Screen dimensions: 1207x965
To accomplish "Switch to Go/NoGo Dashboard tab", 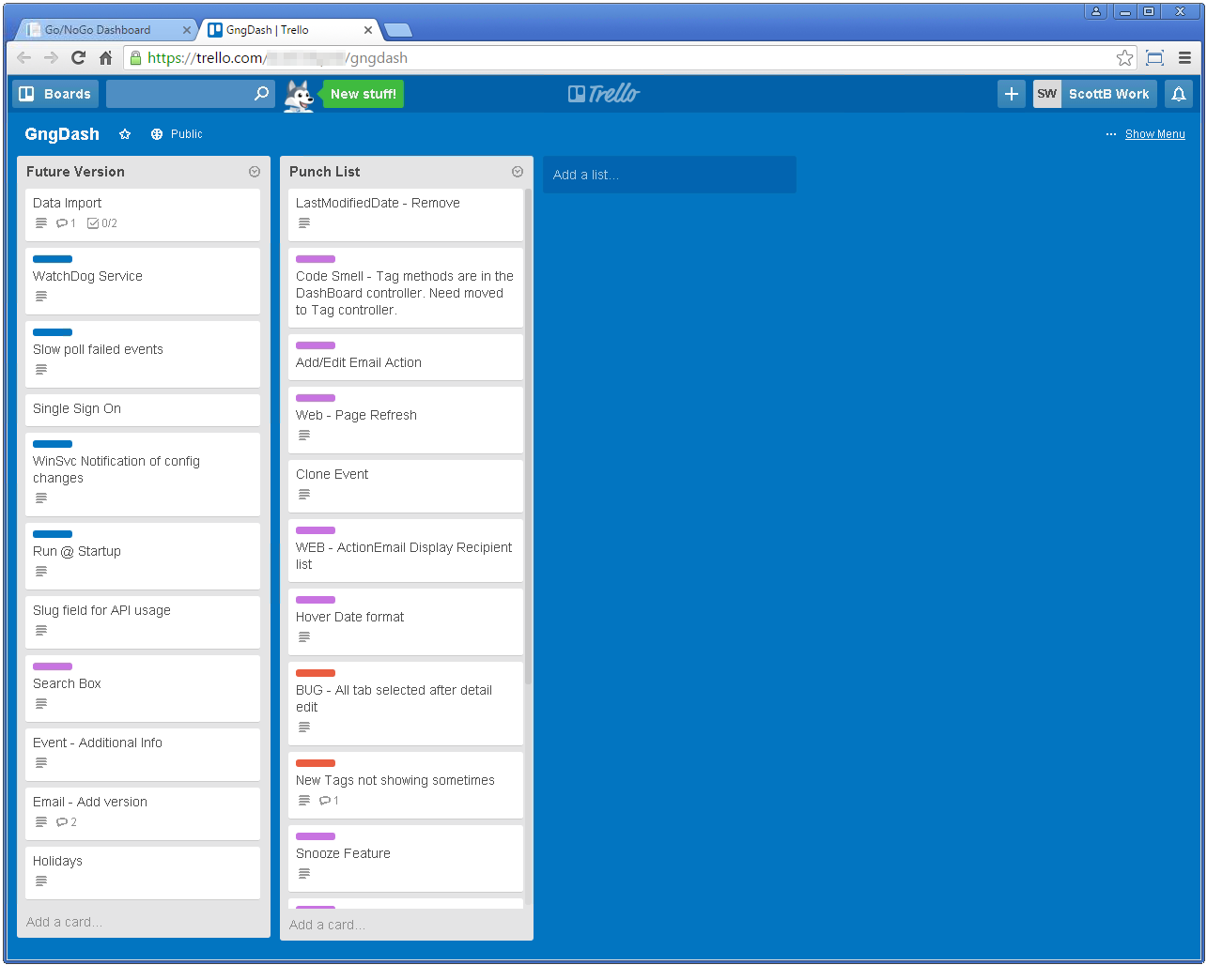I will [x=97, y=30].
